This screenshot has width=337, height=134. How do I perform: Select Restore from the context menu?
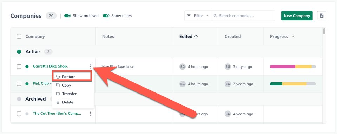pos(72,77)
